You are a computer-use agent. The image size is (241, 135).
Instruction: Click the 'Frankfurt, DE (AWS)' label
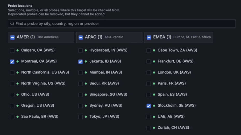click(175, 61)
